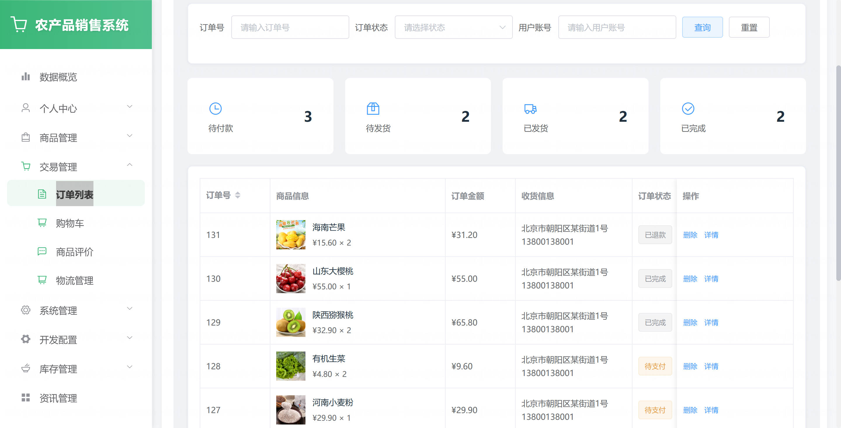Click the 物流管理 cart icon
Image resolution: width=841 pixels, height=428 pixels.
42,280
